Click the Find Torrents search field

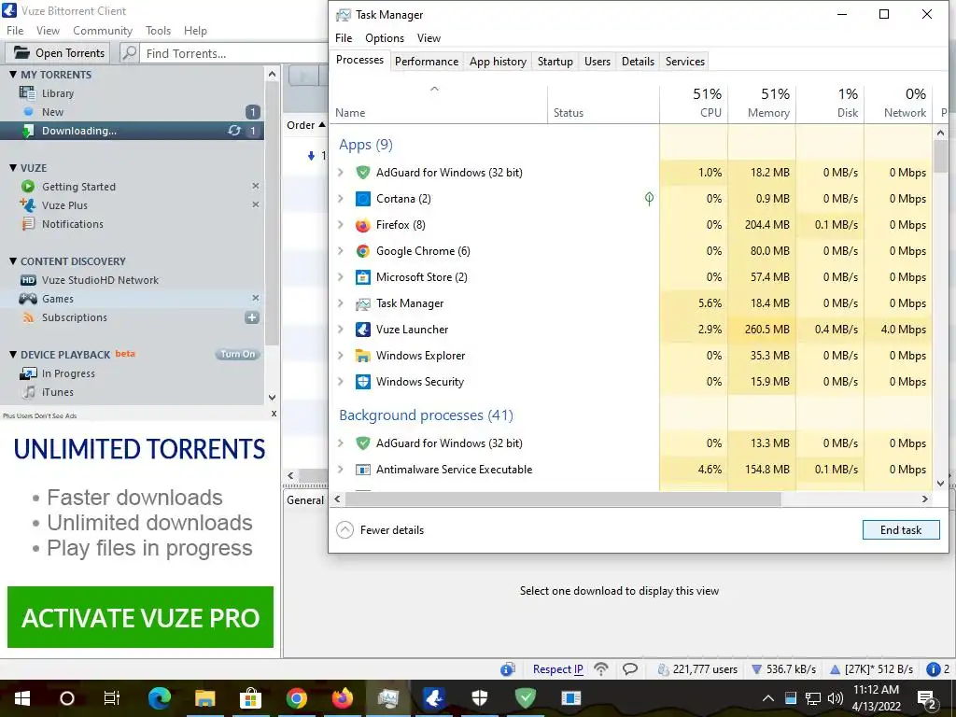tap(234, 53)
